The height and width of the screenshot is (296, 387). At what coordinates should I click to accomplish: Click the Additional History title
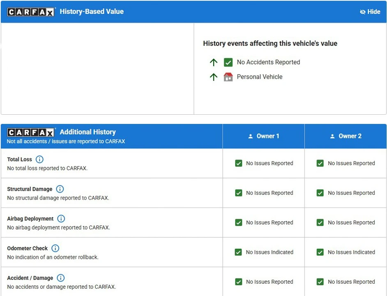pyautogui.click(x=88, y=132)
